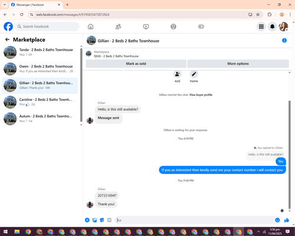Show hidden system tray icons
Image resolution: width=295 pixels, height=236 pixels.
(258, 232)
